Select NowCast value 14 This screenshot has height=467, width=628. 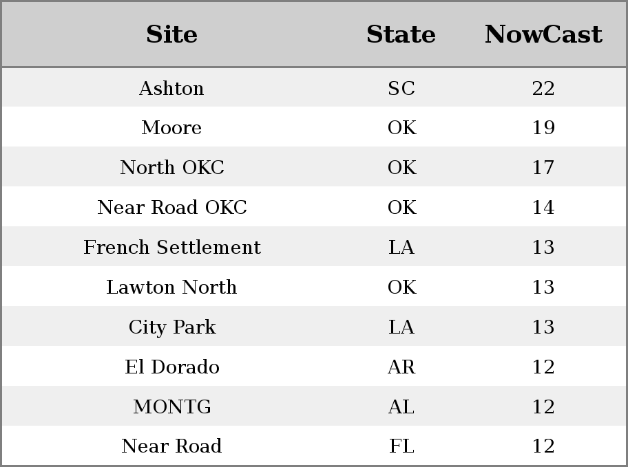pos(543,207)
